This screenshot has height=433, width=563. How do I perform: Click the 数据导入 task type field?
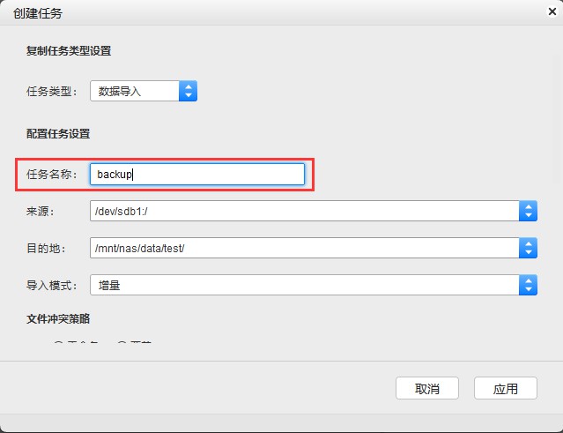(x=135, y=91)
